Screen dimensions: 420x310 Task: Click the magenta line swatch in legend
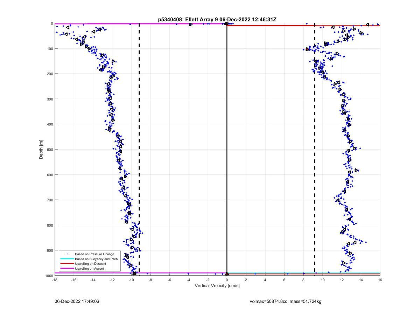coord(67,269)
